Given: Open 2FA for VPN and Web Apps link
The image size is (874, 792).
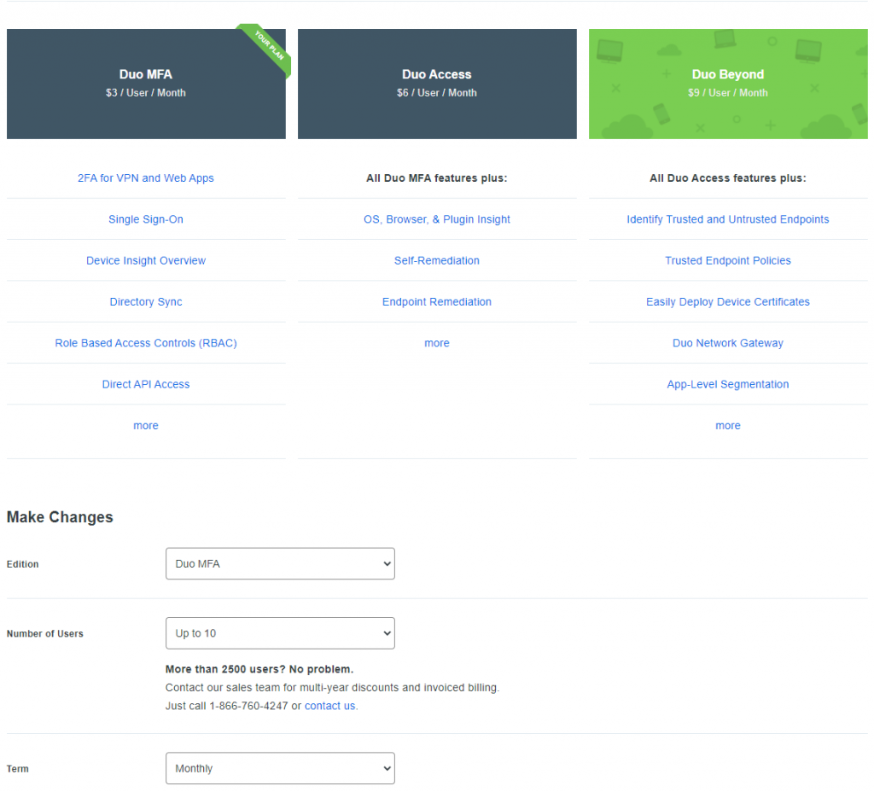Looking at the screenshot, I should click(145, 178).
